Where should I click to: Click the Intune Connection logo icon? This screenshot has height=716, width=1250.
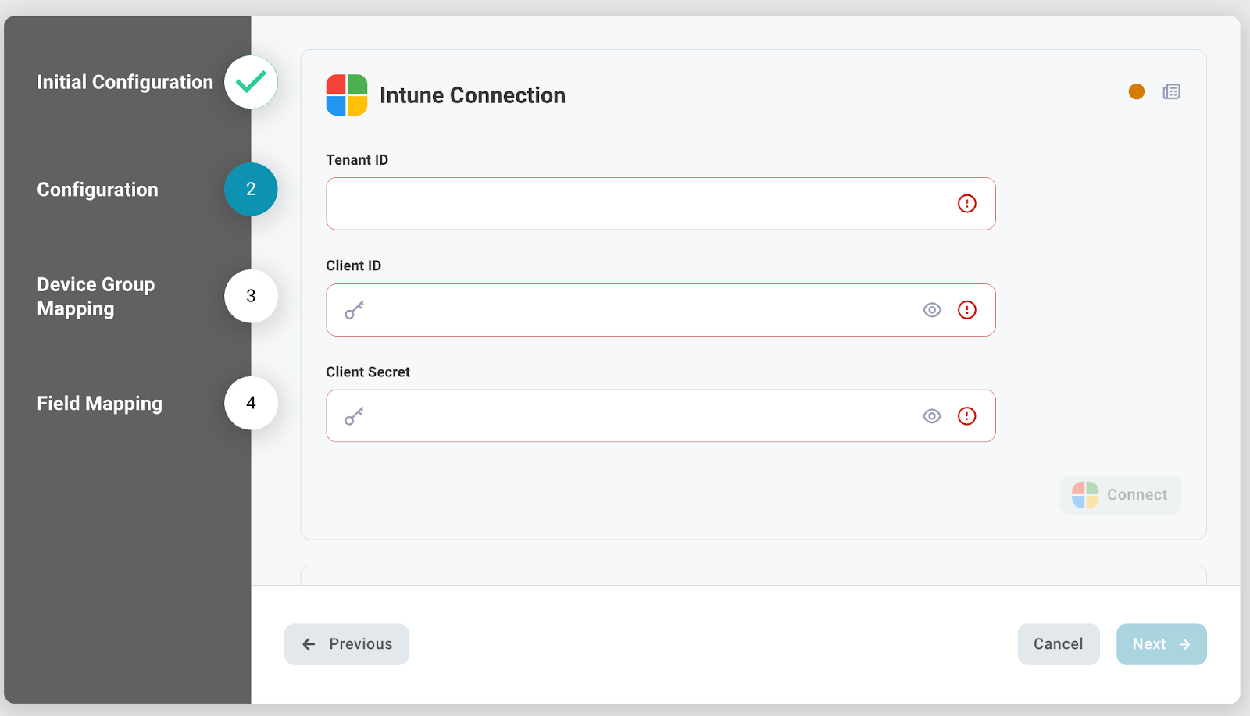pos(347,95)
